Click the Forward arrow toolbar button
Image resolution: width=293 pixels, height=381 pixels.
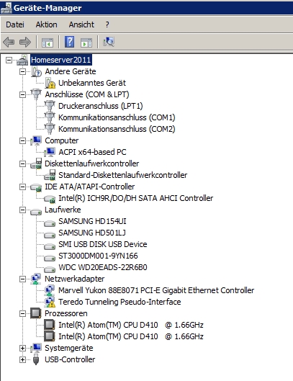pyautogui.click(x=25, y=42)
